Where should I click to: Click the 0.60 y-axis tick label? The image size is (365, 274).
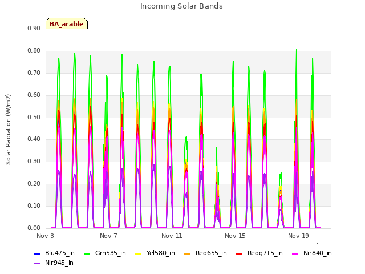tap(34, 95)
